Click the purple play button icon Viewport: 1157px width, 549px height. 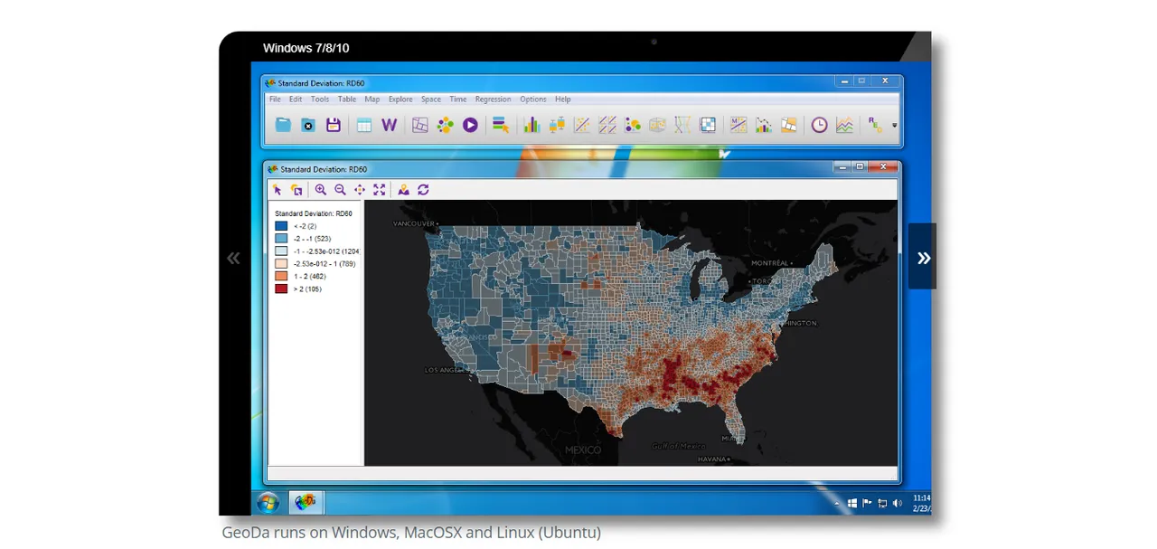click(470, 126)
